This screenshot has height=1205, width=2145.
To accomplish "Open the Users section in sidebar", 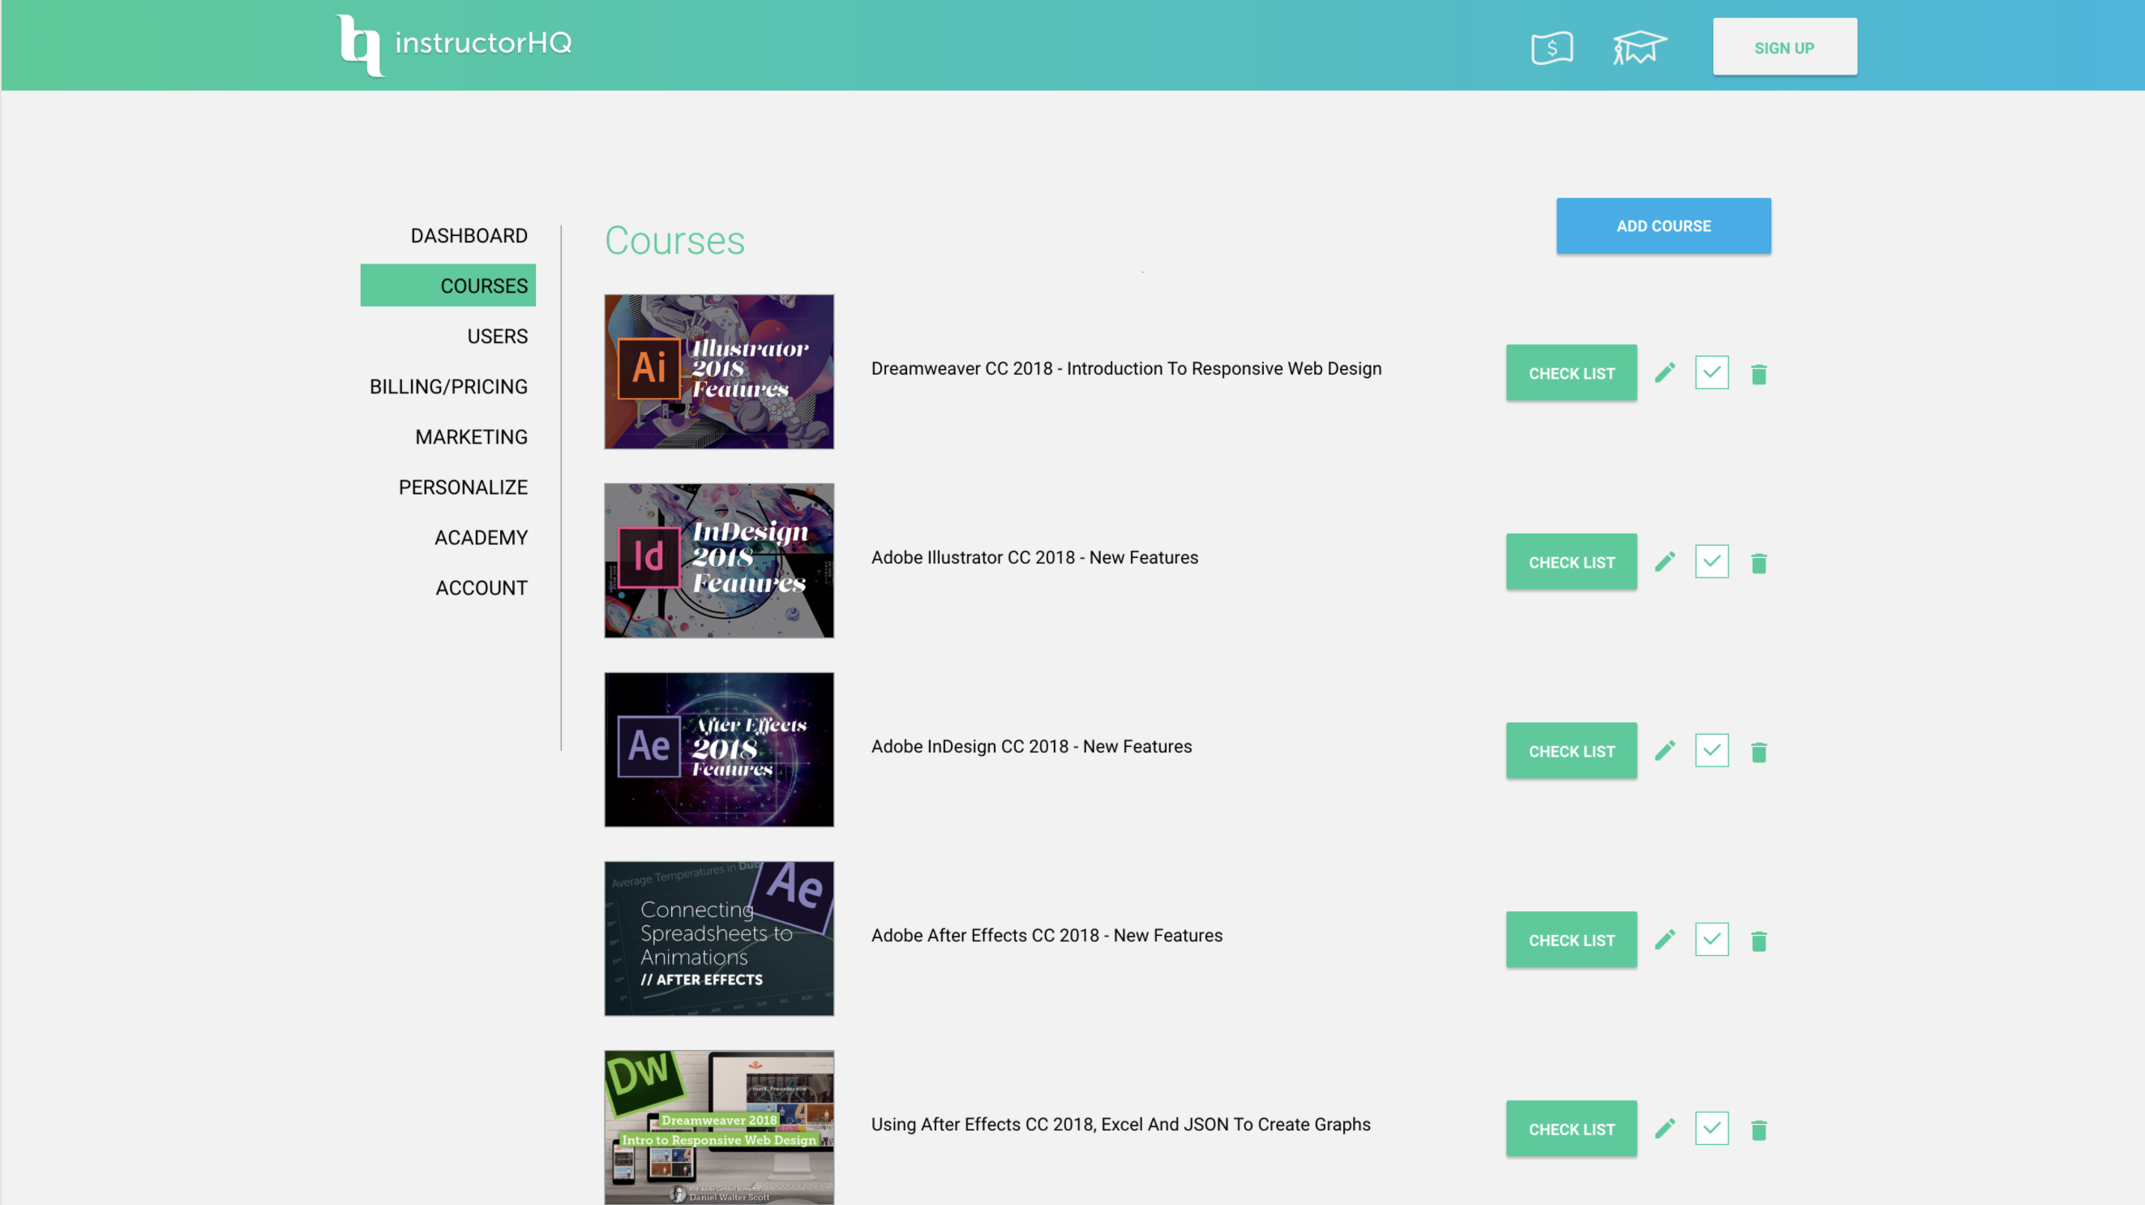I will pos(497,336).
